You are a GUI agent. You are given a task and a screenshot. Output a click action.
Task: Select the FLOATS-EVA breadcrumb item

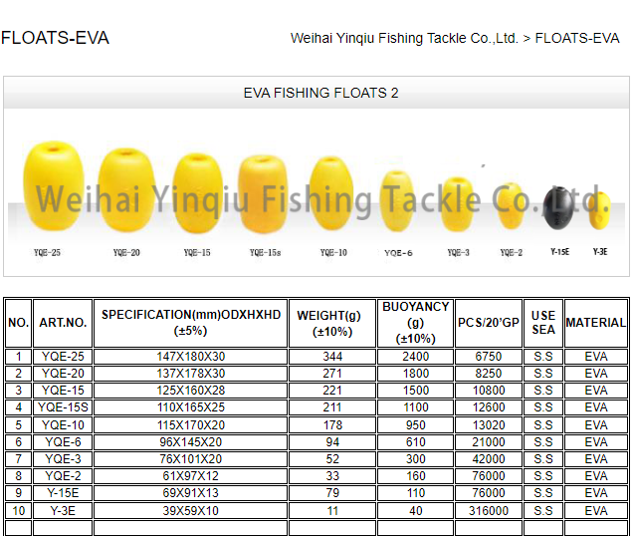click(577, 38)
